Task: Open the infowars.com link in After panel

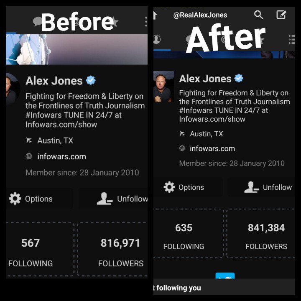Action: 212,148
